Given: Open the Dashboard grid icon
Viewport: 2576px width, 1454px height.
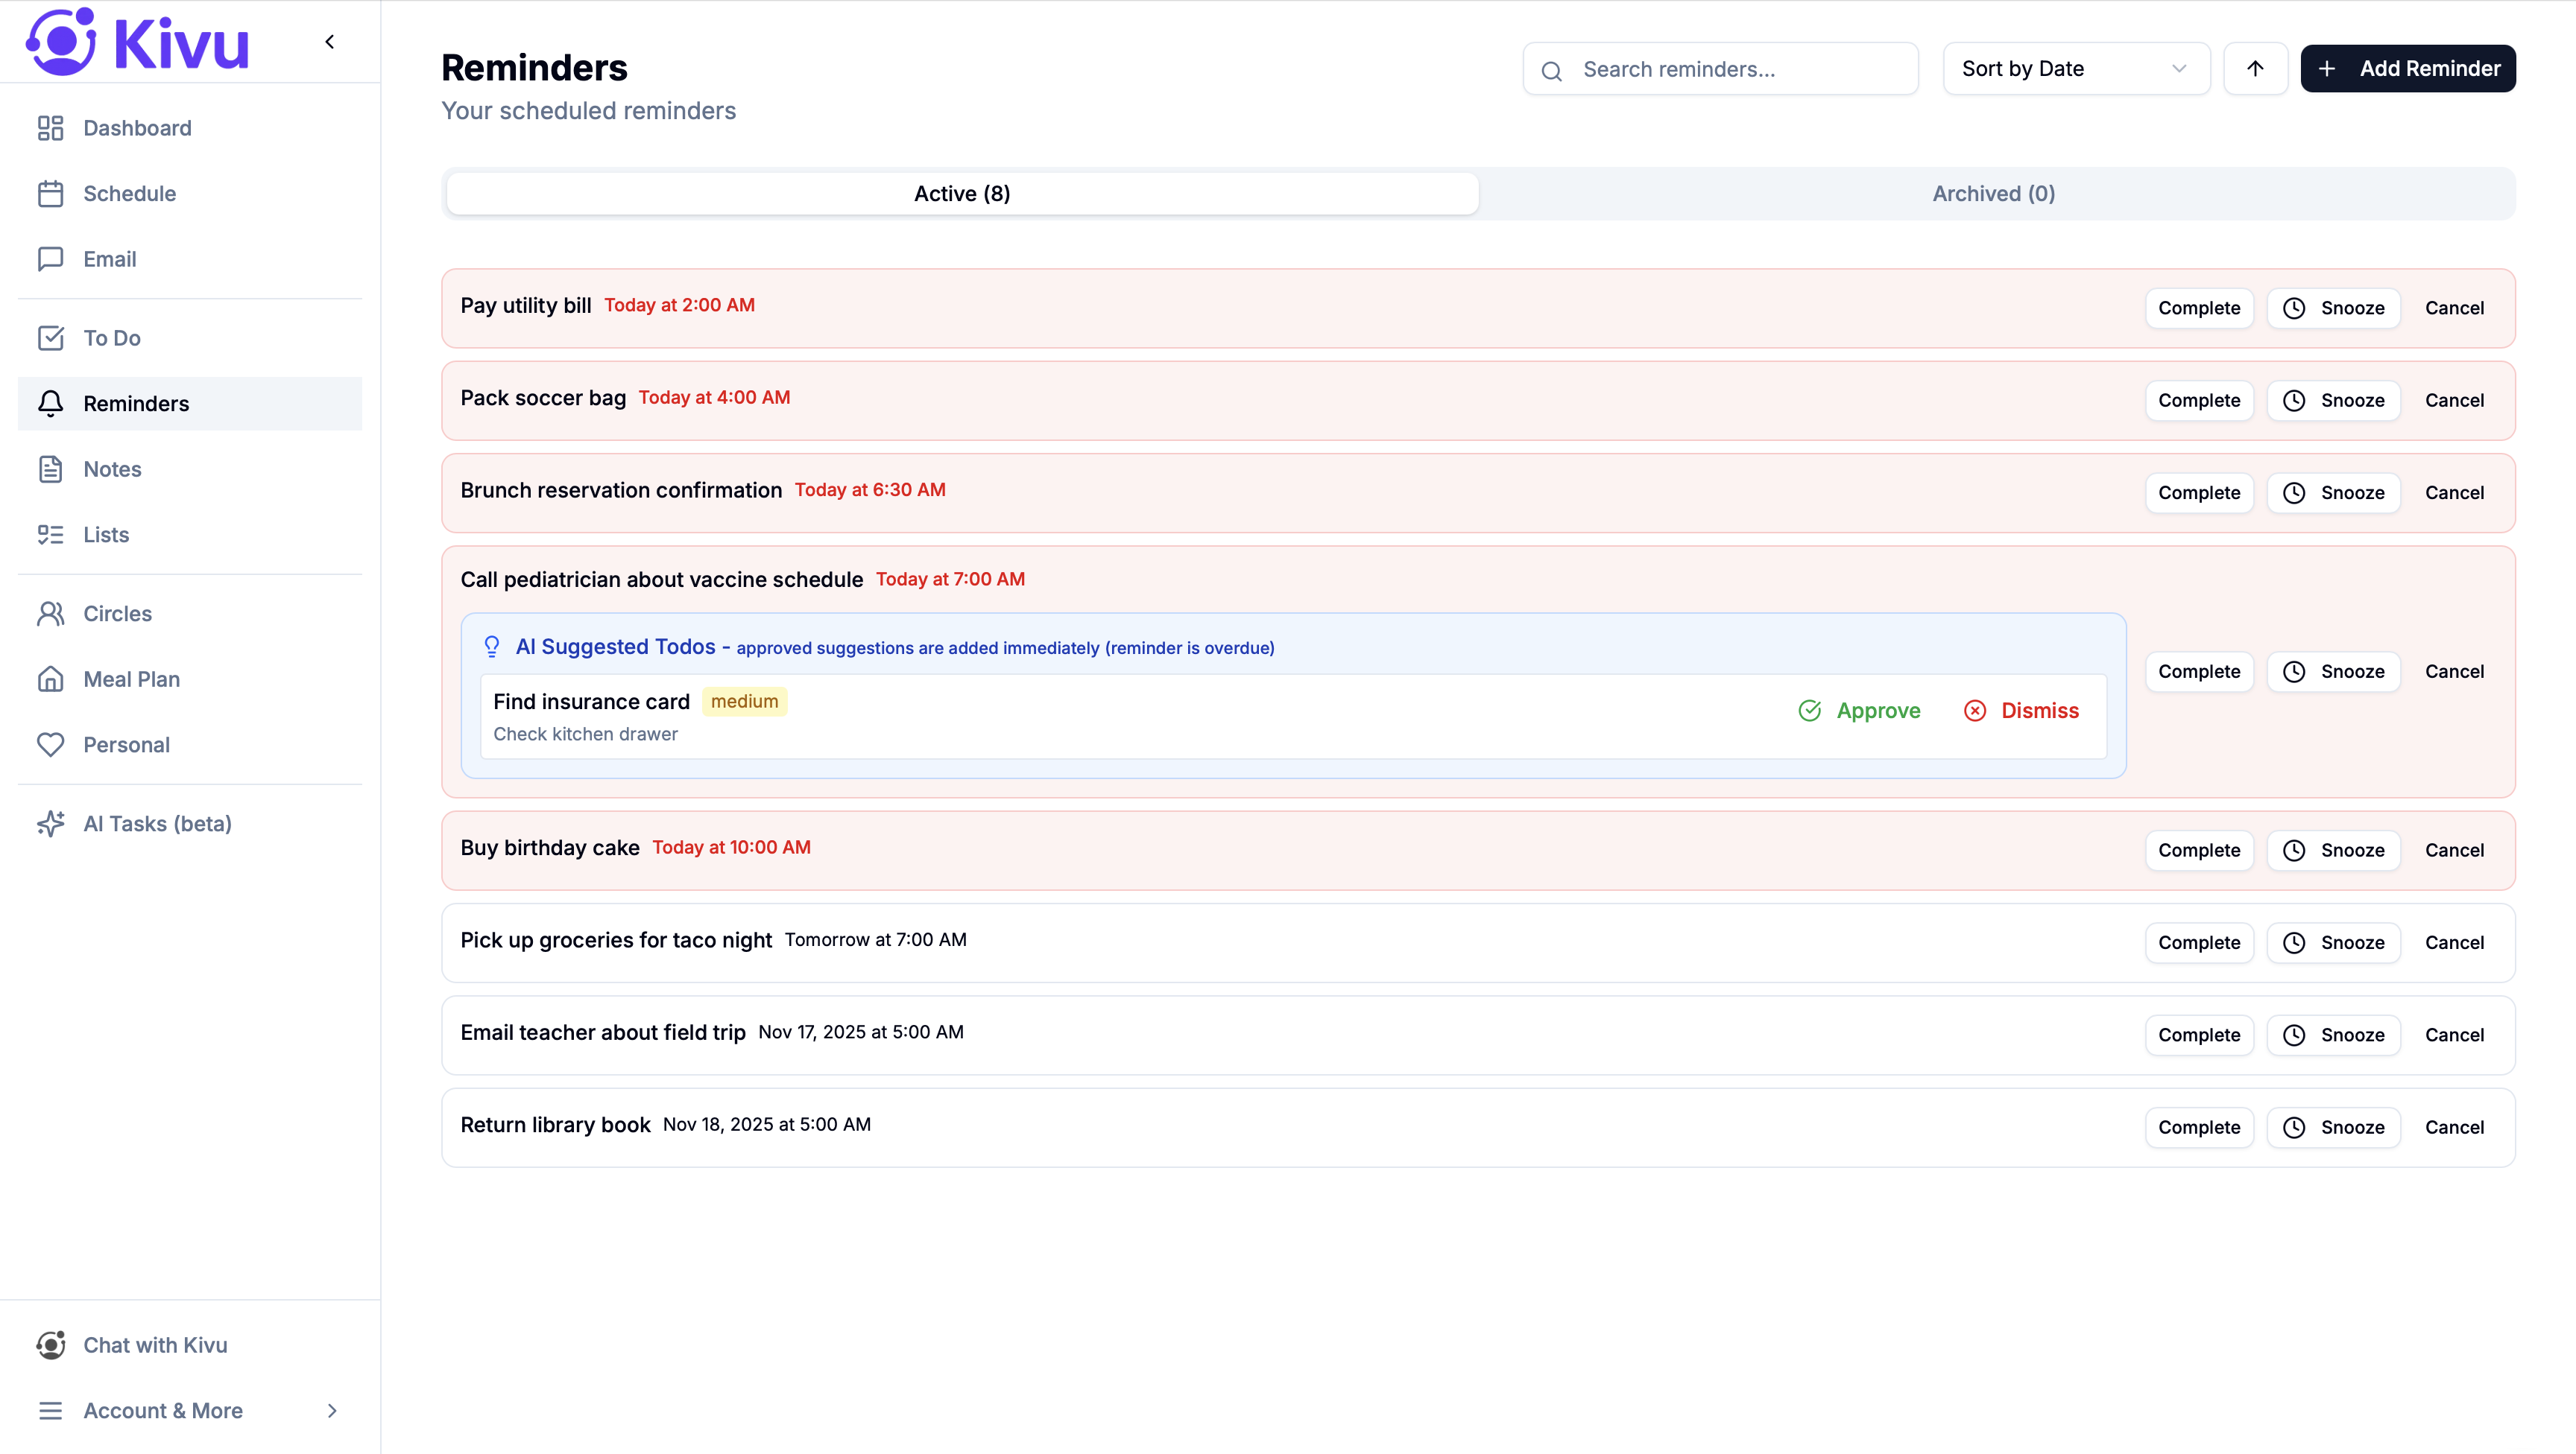Looking at the screenshot, I should pos(50,128).
